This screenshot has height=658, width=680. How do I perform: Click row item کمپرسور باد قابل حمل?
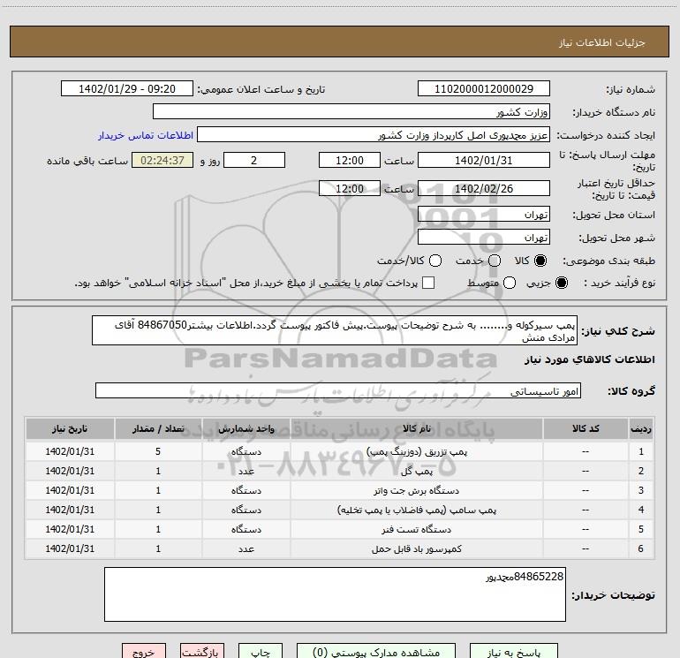[416, 548]
